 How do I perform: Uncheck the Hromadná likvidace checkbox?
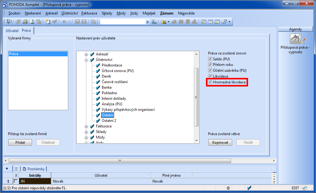210,82
